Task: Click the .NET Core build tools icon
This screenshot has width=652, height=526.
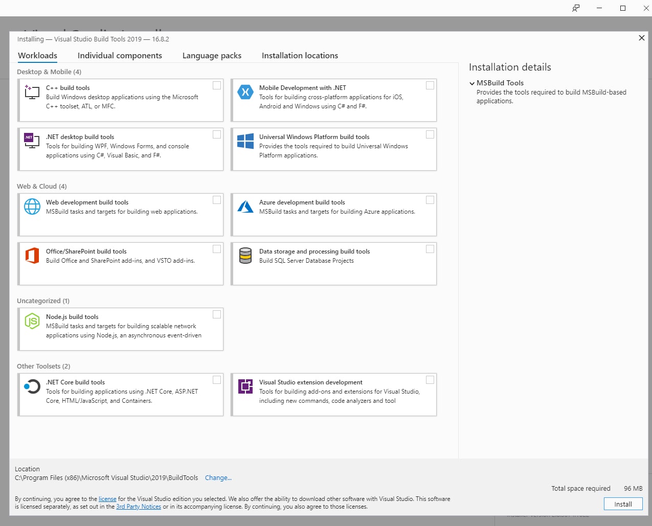Action: click(x=32, y=386)
